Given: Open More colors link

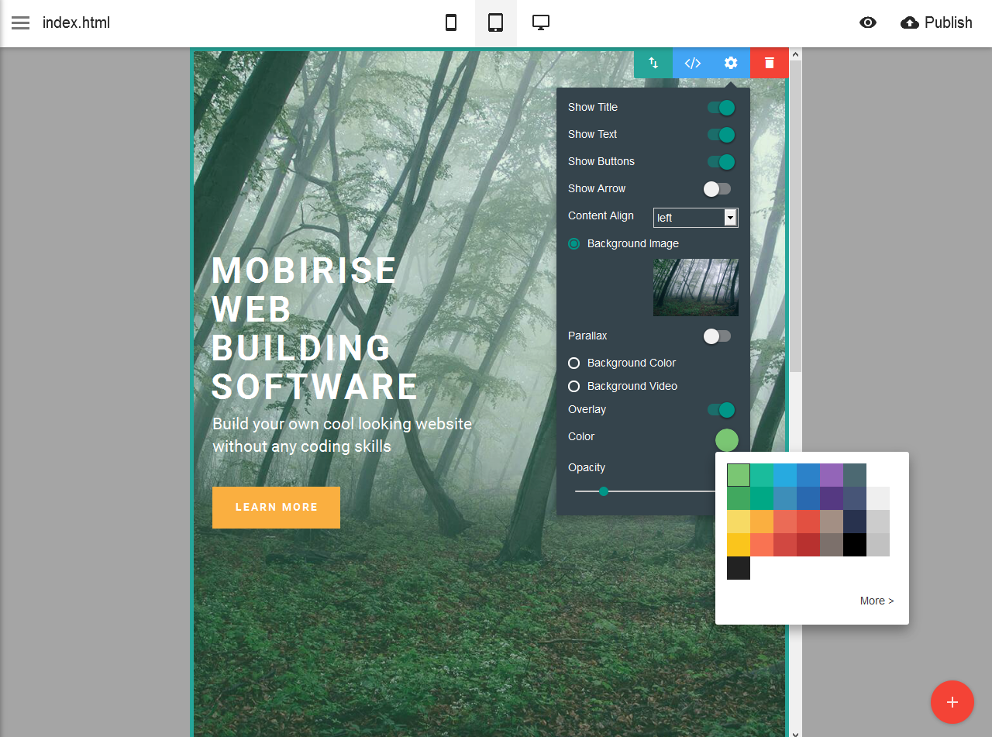Looking at the screenshot, I should pos(877,601).
